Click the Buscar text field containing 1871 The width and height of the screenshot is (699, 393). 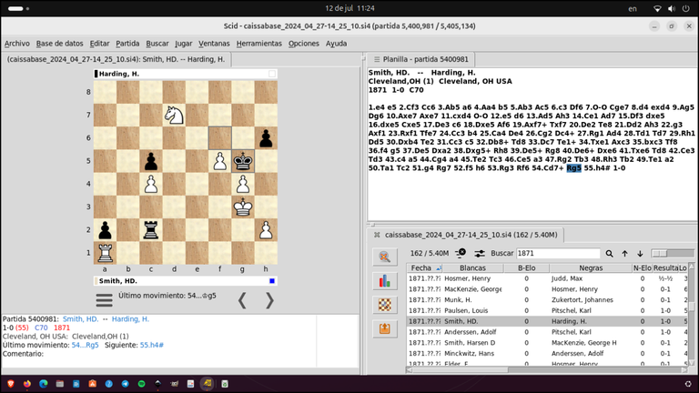tap(558, 253)
